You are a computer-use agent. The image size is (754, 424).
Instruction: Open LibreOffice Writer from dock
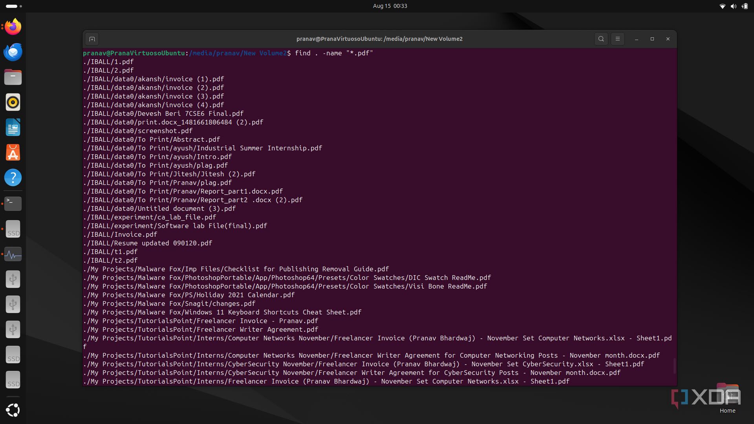pos(13,128)
